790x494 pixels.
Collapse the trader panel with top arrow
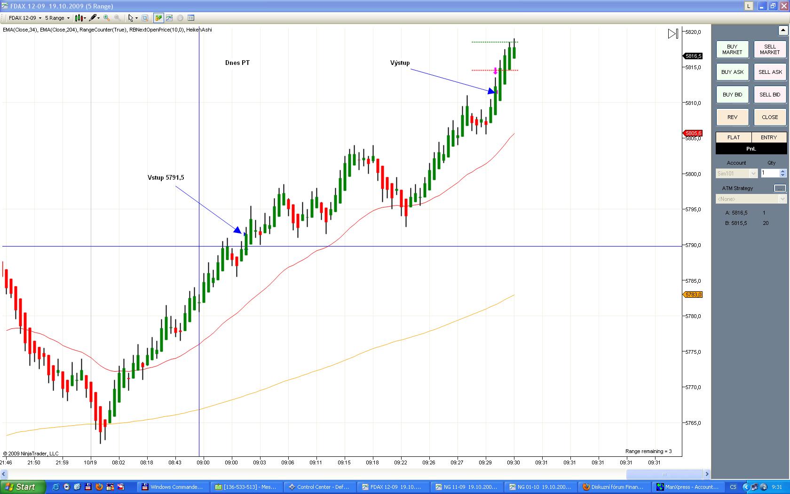[x=782, y=31]
